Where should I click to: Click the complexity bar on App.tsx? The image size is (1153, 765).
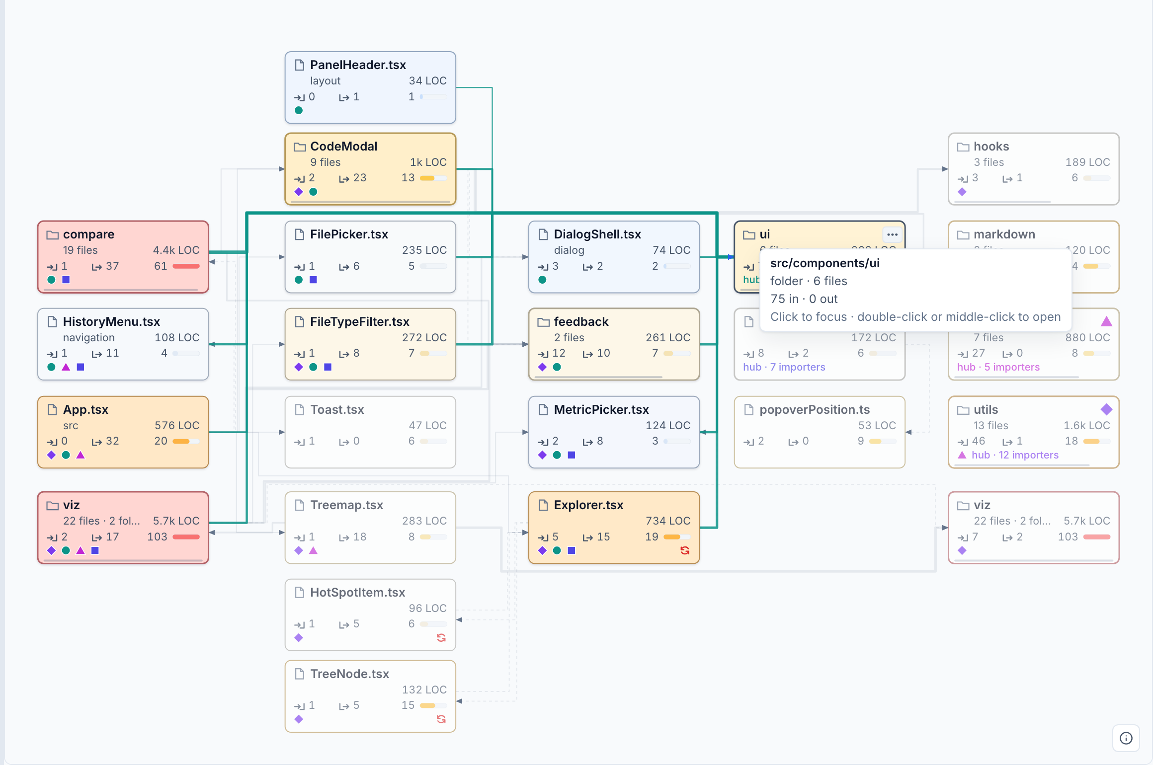click(186, 441)
